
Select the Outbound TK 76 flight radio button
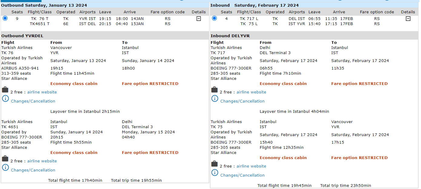coord(5,18)
